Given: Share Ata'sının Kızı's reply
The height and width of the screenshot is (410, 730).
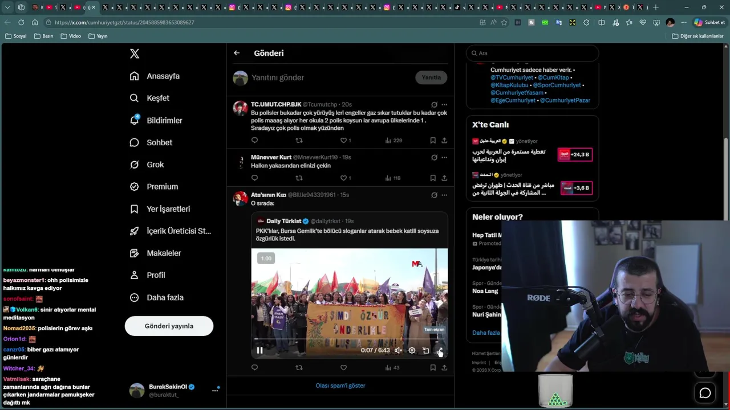Looking at the screenshot, I should pyautogui.click(x=444, y=368).
